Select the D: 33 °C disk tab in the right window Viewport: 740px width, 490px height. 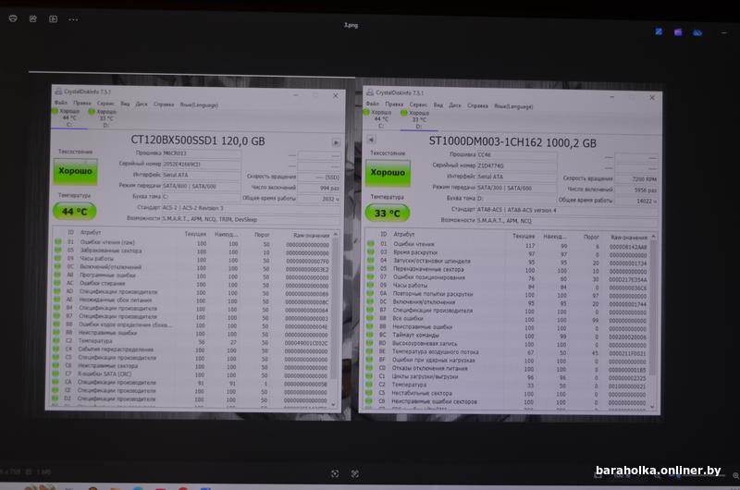(419, 120)
